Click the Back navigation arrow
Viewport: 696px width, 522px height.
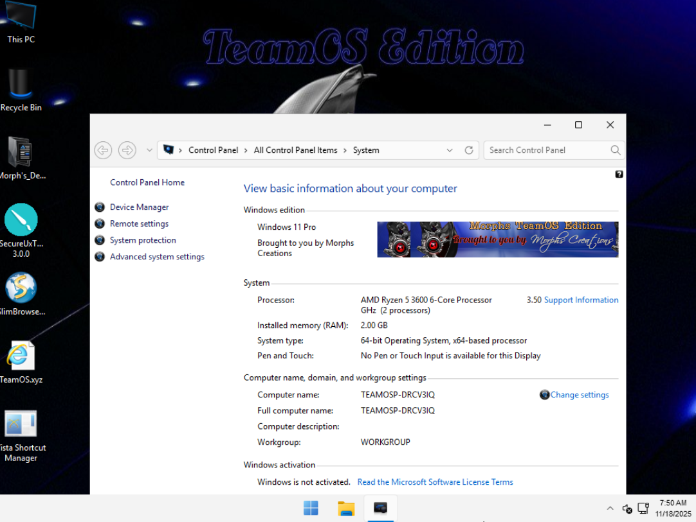pyautogui.click(x=103, y=150)
